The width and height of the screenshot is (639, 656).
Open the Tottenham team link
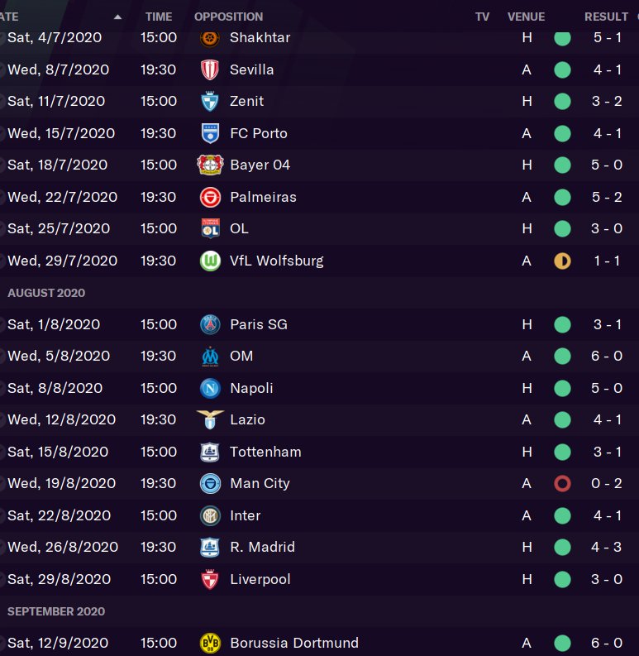(x=265, y=452)
